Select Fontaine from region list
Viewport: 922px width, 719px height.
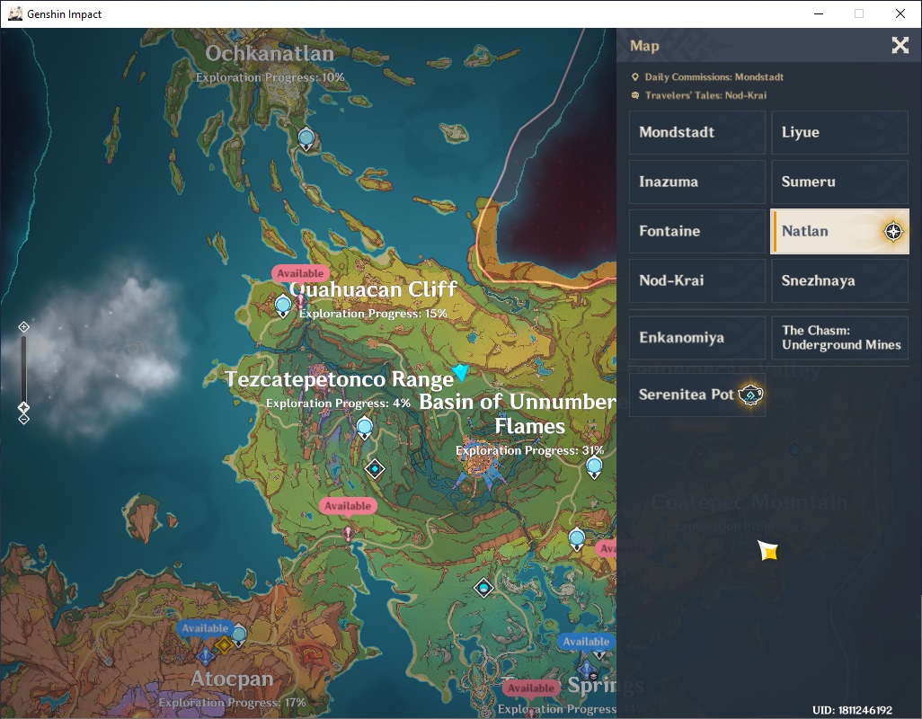[x=696, y=231]
